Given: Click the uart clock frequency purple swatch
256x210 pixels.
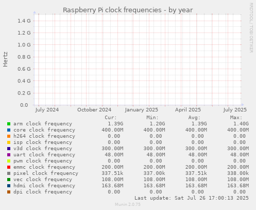Looking at the screenshot, I should coord(9,155).
